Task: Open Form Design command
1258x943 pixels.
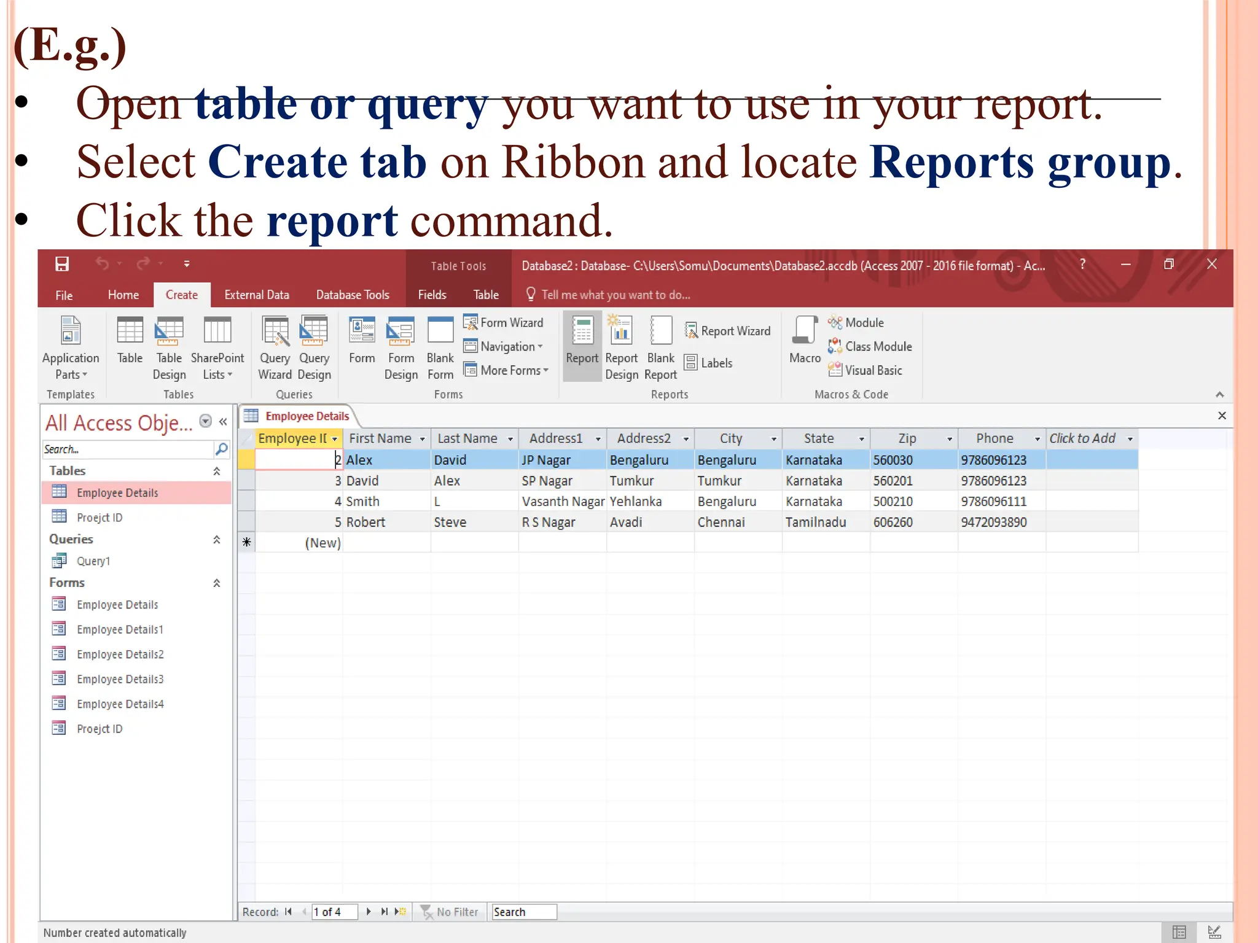Action: pyautogui.click(x=400, y=347)
